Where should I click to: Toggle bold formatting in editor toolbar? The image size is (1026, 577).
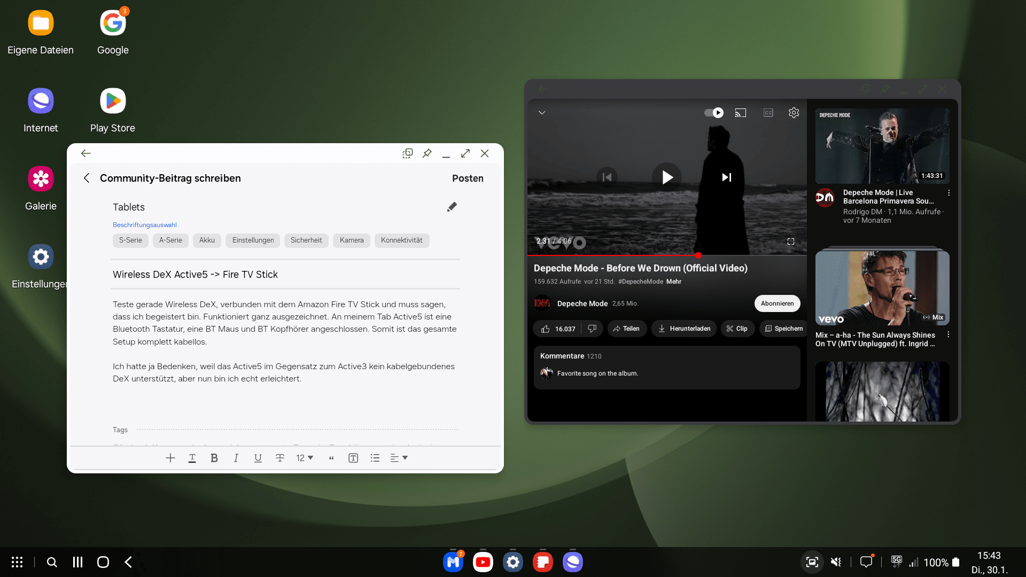(214, 458)
